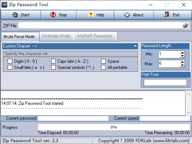The height and width of the screenshot is (144, 192).
Task: Increase the Min password length
Action: (182, 53)
